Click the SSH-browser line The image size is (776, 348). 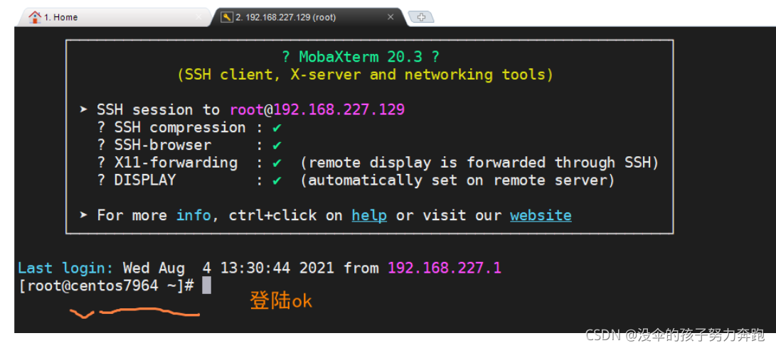(189, 146)
